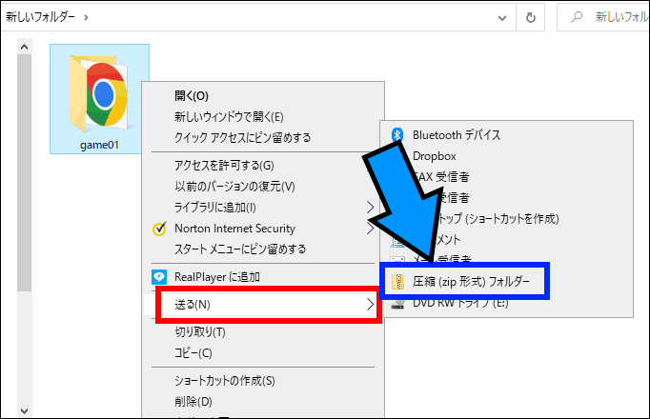Open ライブラリに追加(I) submenu
This screenshot has width=650, height=419.
tap(263, 207)
